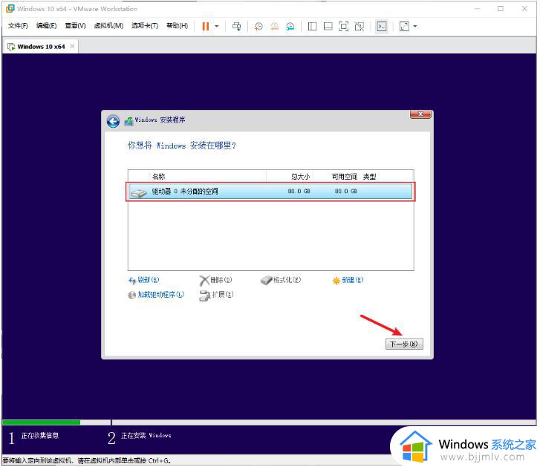Screen dimensions: 540x467
Task: Open the 查看(V) menu
Action: point(75,25)
